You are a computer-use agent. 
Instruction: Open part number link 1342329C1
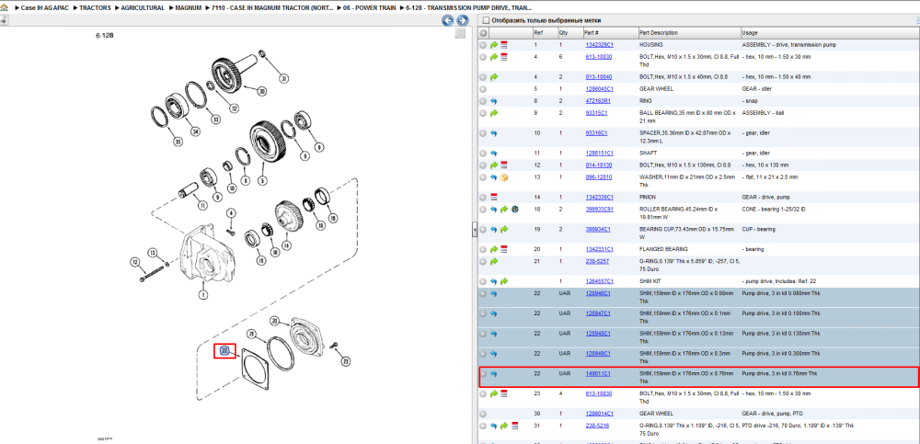(x=599, y=44)
